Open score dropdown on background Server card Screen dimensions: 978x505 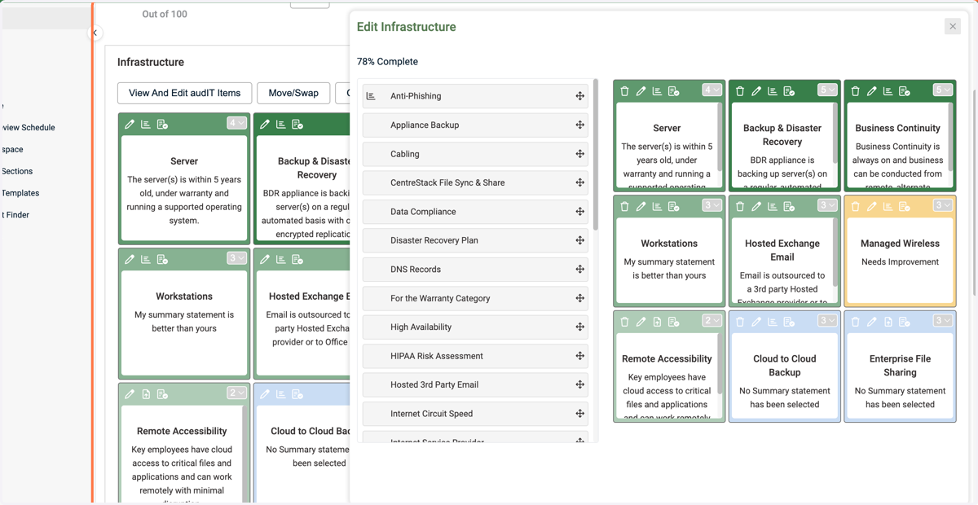236,124
